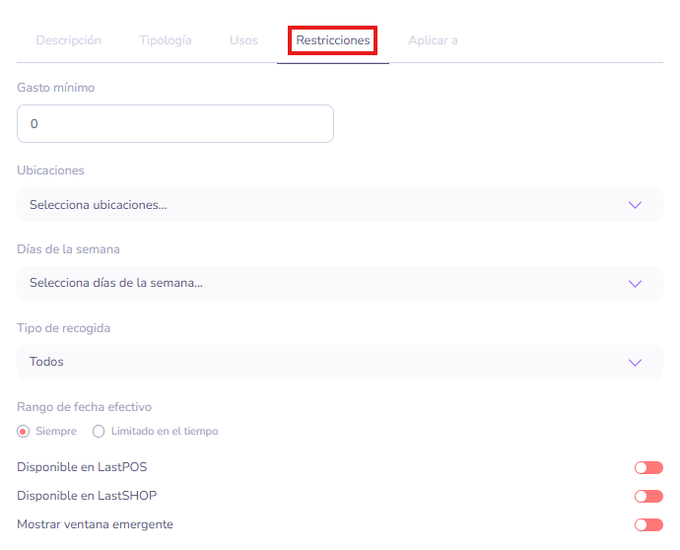The width and height of the screenshot is (680, 550).
Task: Switch to the Aplicar a tab
Action: [433, 40]
